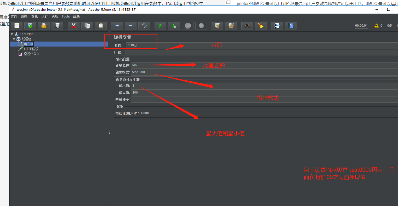Screen dimensions: 398x206
Task: Open the 帮助 menu
Action: tap(76, 16)
